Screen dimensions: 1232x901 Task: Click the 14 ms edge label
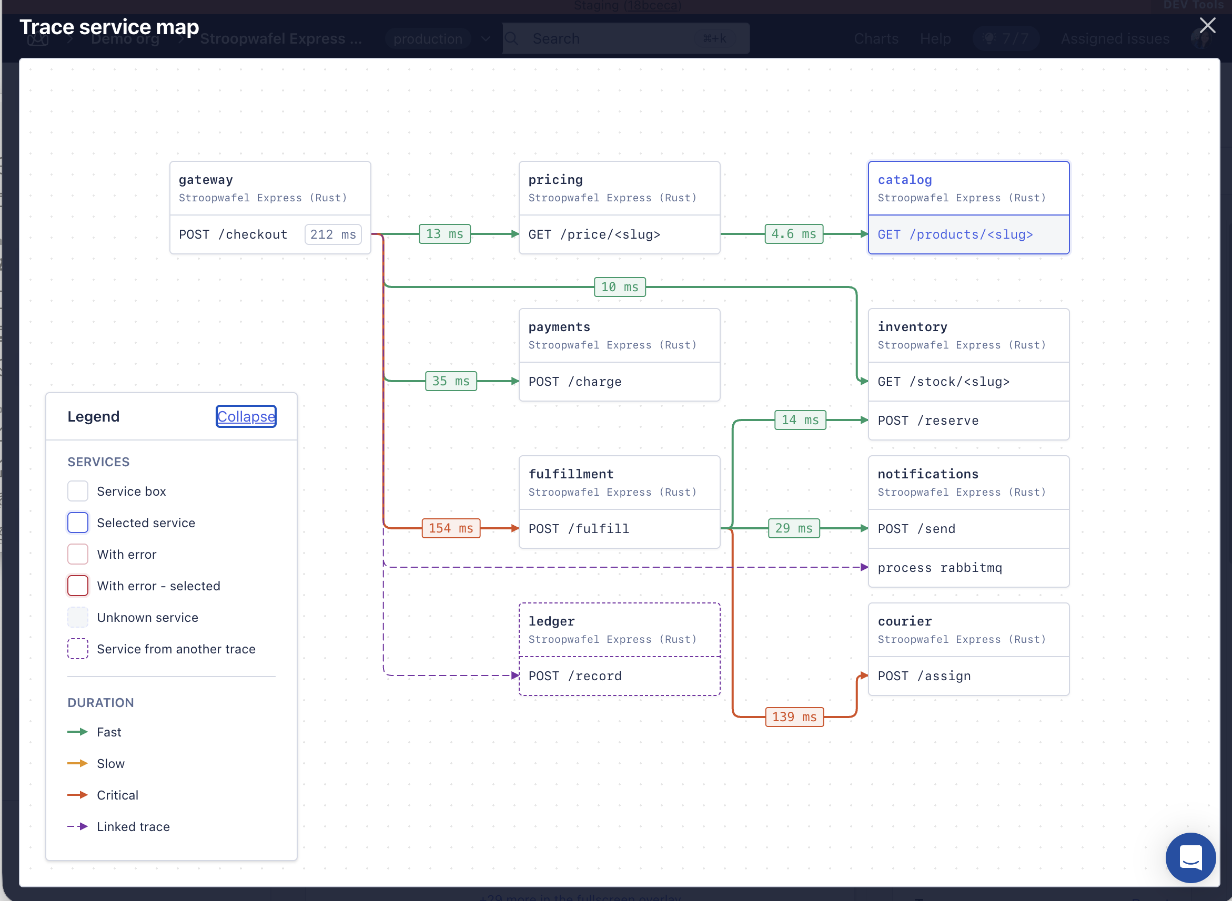[x=800, y=420]
